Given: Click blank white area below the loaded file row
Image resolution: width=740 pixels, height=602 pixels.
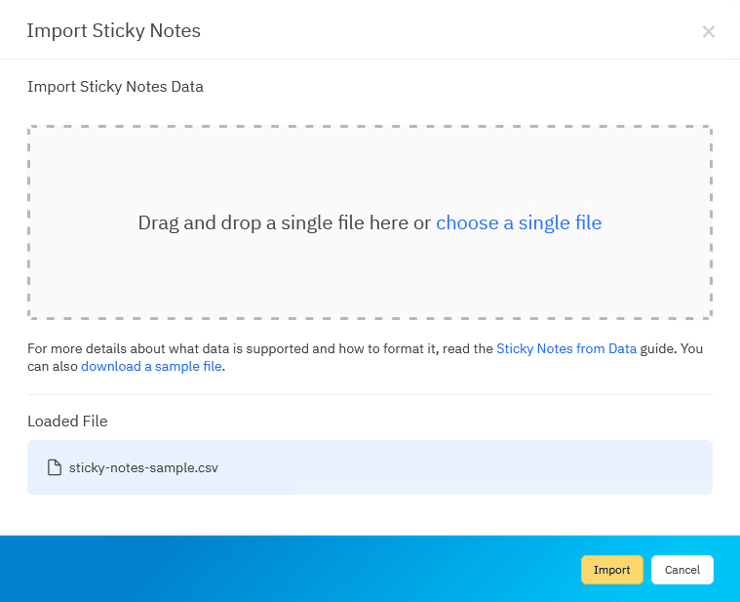Looking at the screenshot, I should click(x=370, y=514).
